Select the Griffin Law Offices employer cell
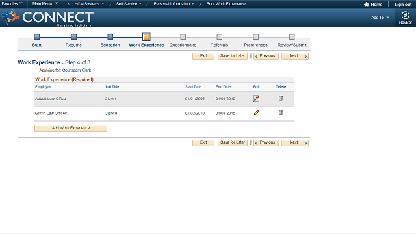 [x=51, y=113]
